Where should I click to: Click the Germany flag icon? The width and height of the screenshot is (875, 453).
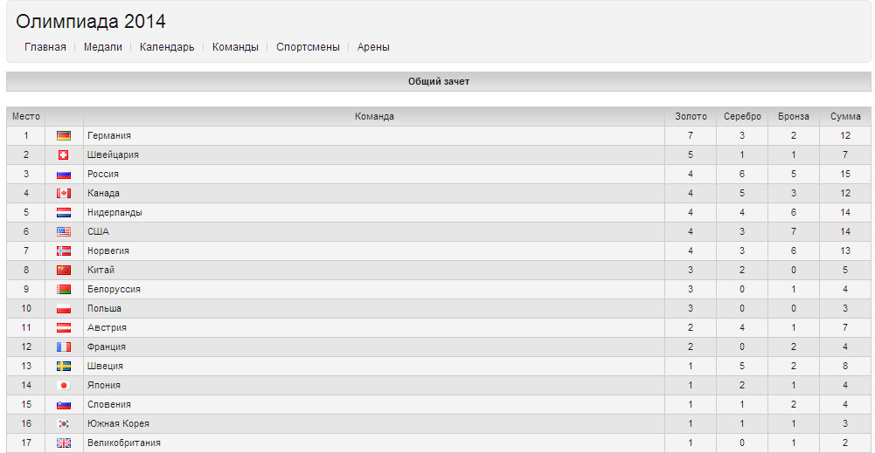tap(64, 135)
